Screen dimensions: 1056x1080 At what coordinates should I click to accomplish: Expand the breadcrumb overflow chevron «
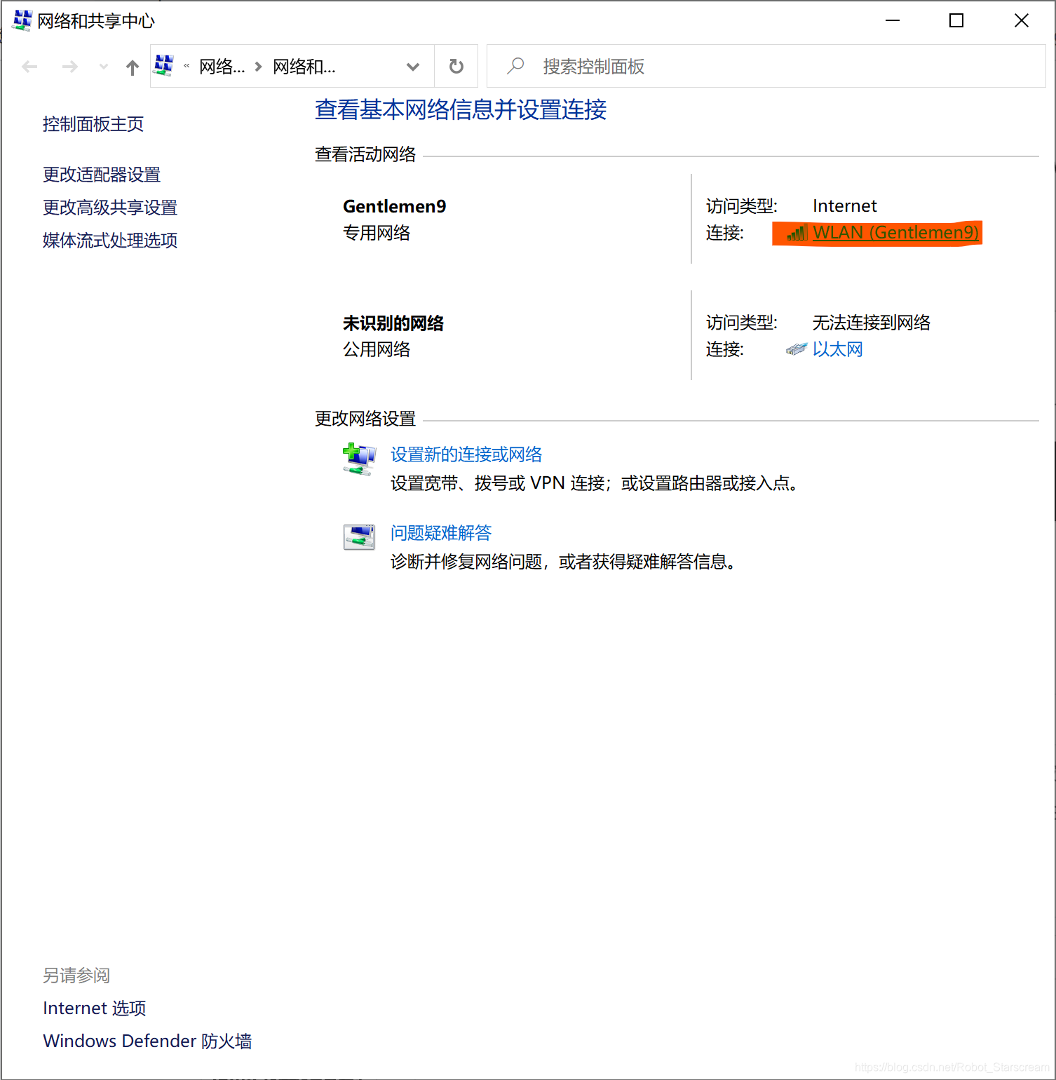point(186,66)
